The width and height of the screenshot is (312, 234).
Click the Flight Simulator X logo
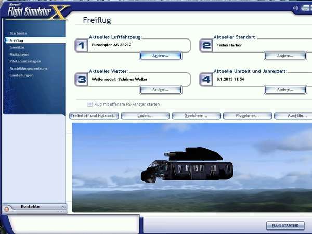coord(38,11)
